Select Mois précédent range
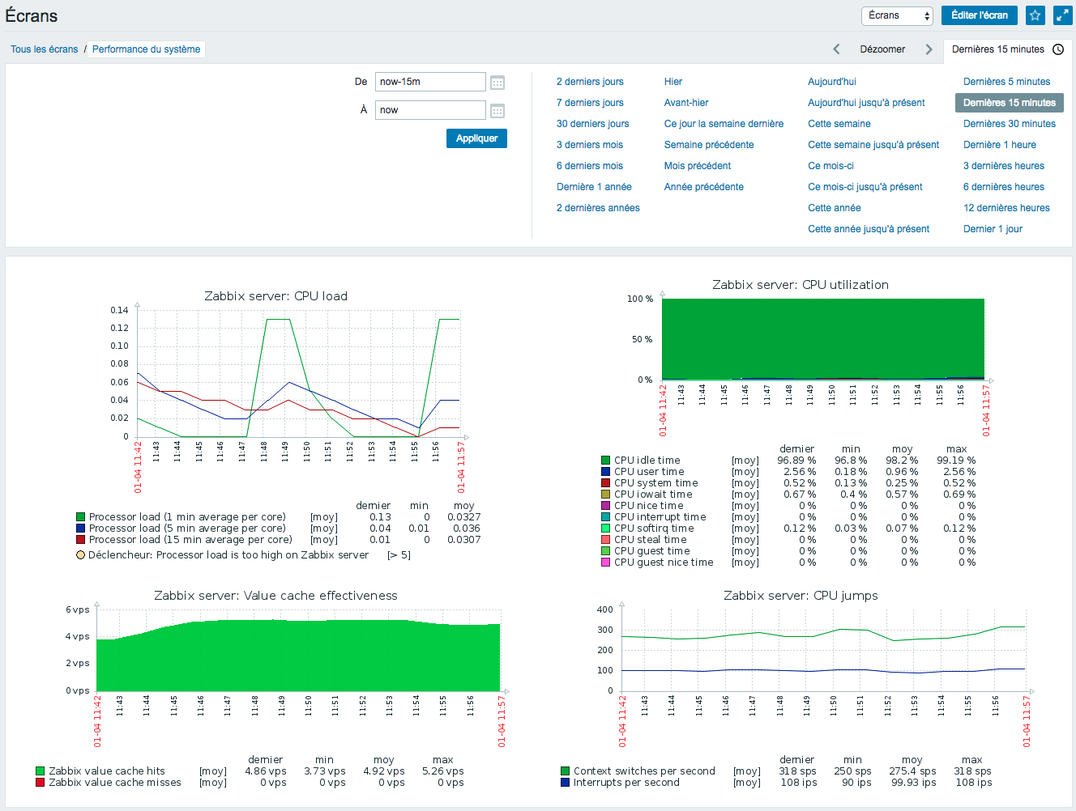This screenshot has width=1076, height=811. point(698,166)
